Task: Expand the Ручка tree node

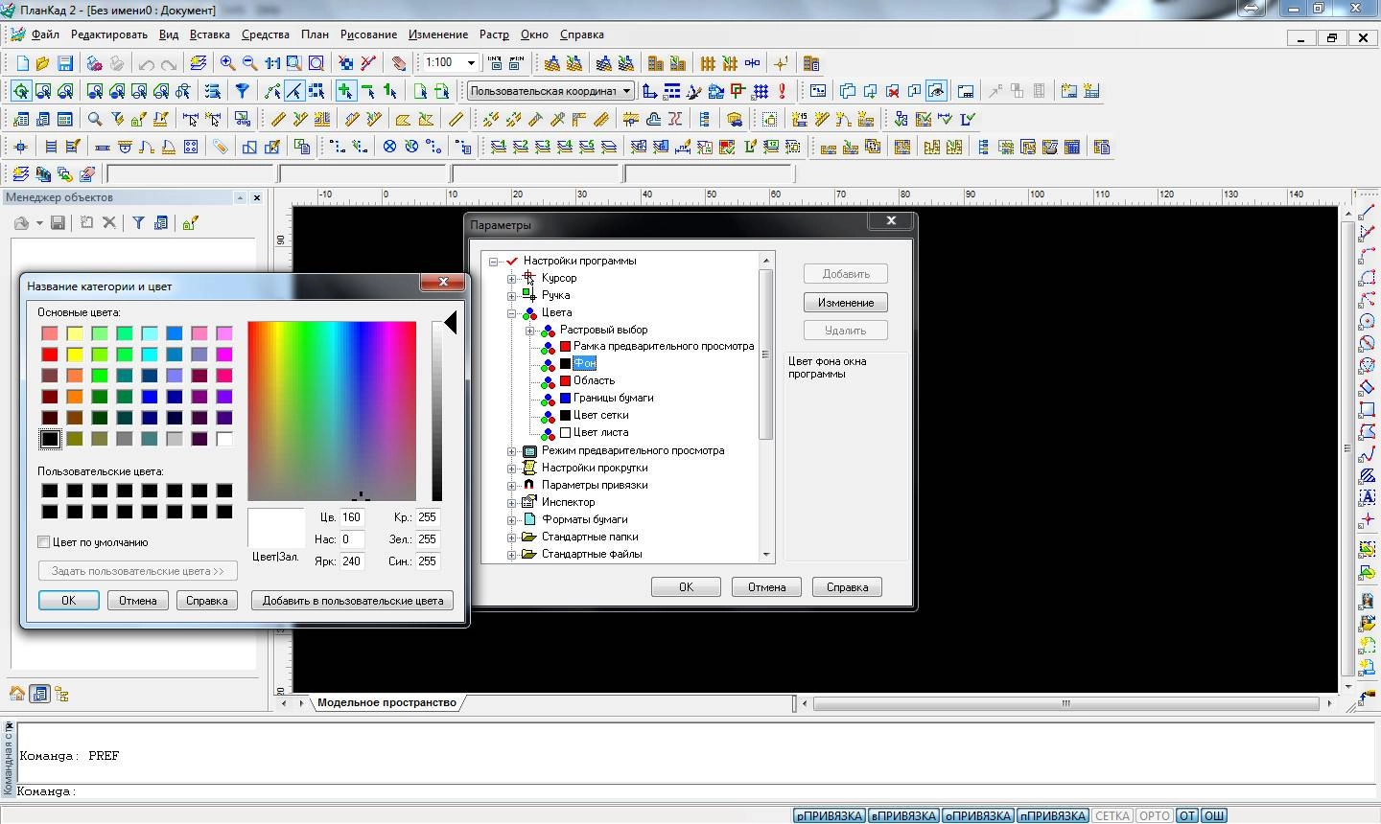Action: click(x=512, y=295)
